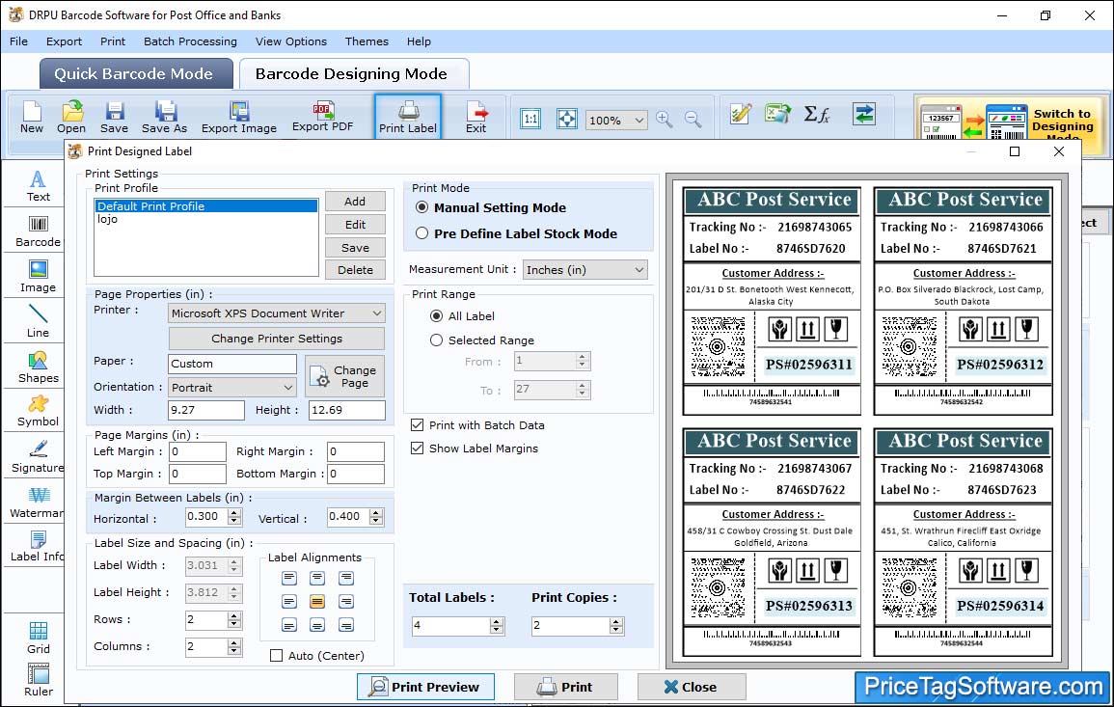Image resolution: width=1114 pixels, height=707 pixels.
Task: Click the Left Margin input field
Action: (198, 452)
